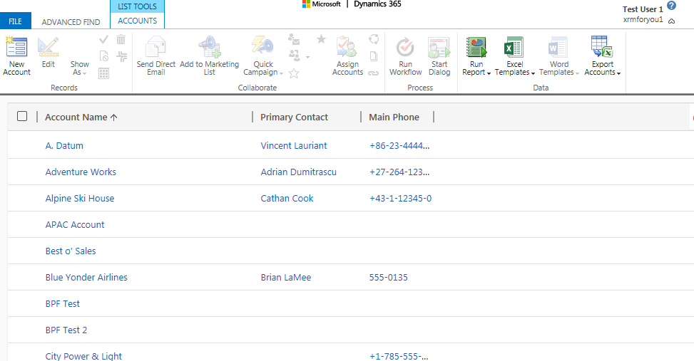The image size is (694, 361).
Task: Click phone number 555-0135
Action: coord(389,277)
